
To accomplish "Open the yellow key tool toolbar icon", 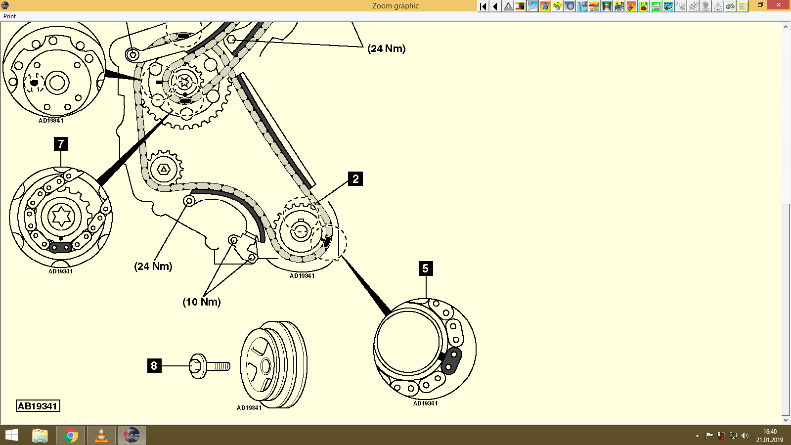I will 557,6.
